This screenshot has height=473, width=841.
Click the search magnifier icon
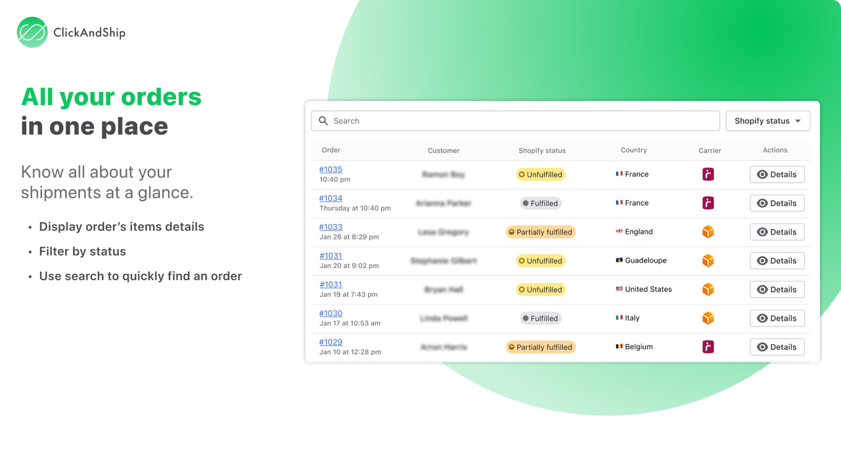323,121
